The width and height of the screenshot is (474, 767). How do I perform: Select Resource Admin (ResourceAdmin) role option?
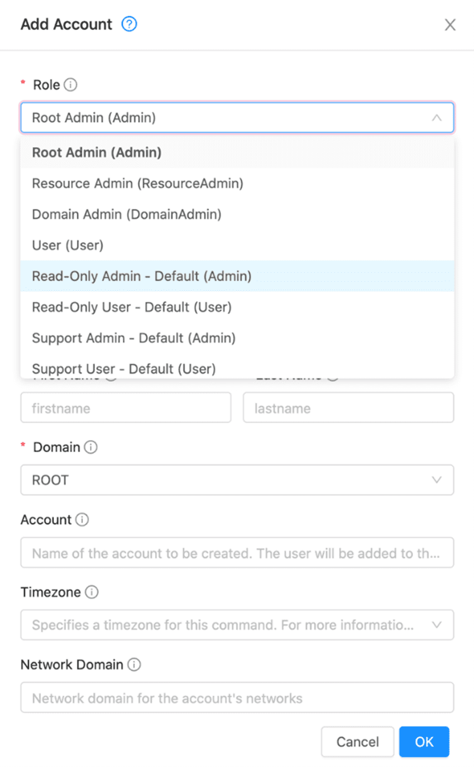click(x=136, y=183)
